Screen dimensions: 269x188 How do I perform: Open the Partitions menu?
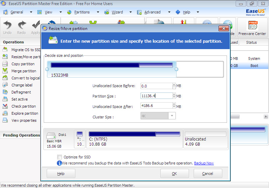pyautogui.click(x=82, y=12)
